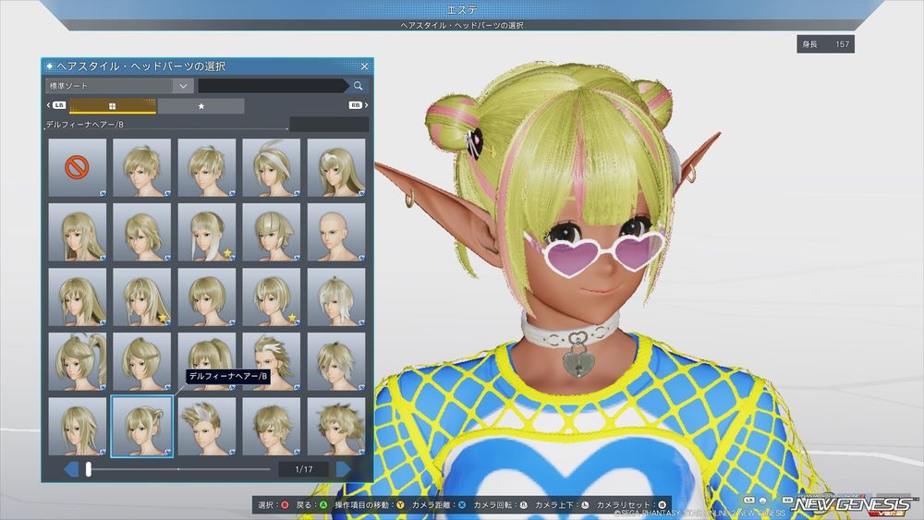Select the slicked-back male hair with white streaks
924x520 pixels.
click(271, 361)
